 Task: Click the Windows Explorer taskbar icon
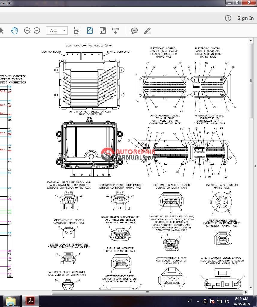point(12,301)
